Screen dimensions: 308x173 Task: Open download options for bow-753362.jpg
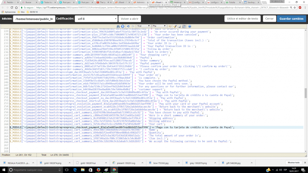click(x=179, y=163)
